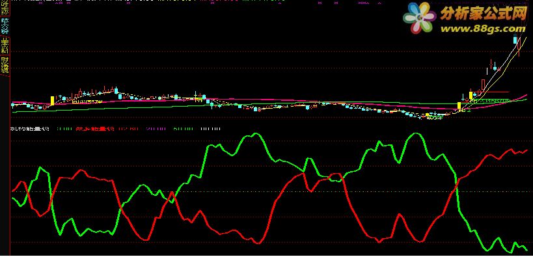Select the red horizontal price level line
This screenshot has width=533, height=257.
[491, 92]
